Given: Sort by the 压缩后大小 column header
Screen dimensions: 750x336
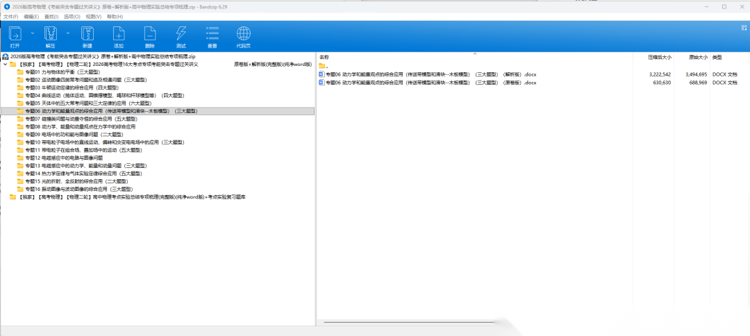Looking at the screenshot, I should pyautogui.click(x=659, y=57).
